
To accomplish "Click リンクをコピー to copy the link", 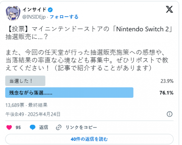I will pos(81,127).
